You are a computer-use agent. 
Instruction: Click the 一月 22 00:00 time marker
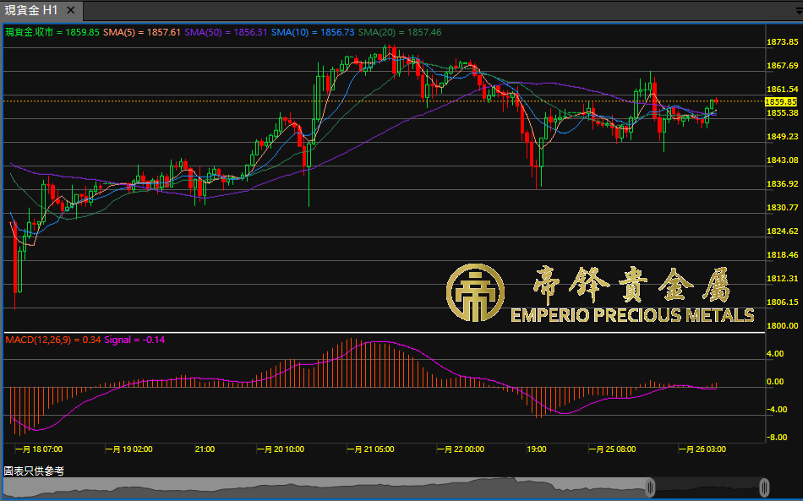click(461, 449)
